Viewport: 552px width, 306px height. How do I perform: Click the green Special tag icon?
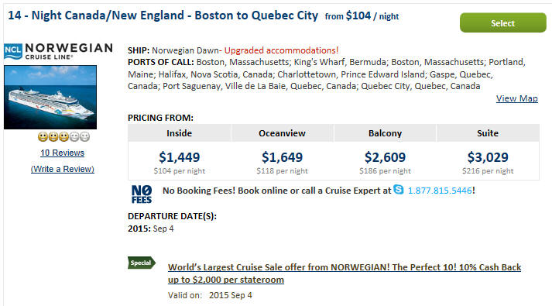[142, 263]
